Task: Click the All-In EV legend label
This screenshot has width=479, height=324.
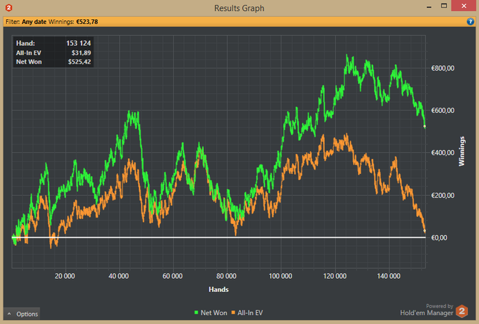Action: (x=250, y=312)
